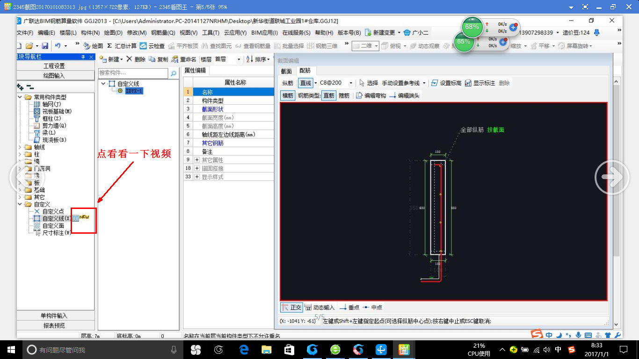Open BIM应用(I) menu
The image size is (639, 359).
pos(265,33)
